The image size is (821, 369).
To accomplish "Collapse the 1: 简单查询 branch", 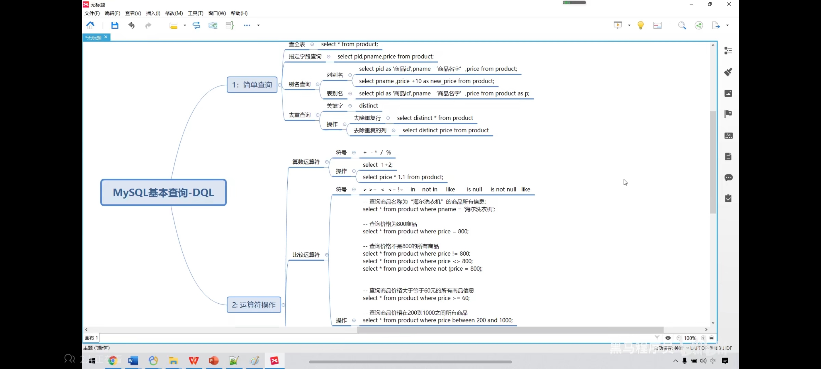I will [279, 85].
